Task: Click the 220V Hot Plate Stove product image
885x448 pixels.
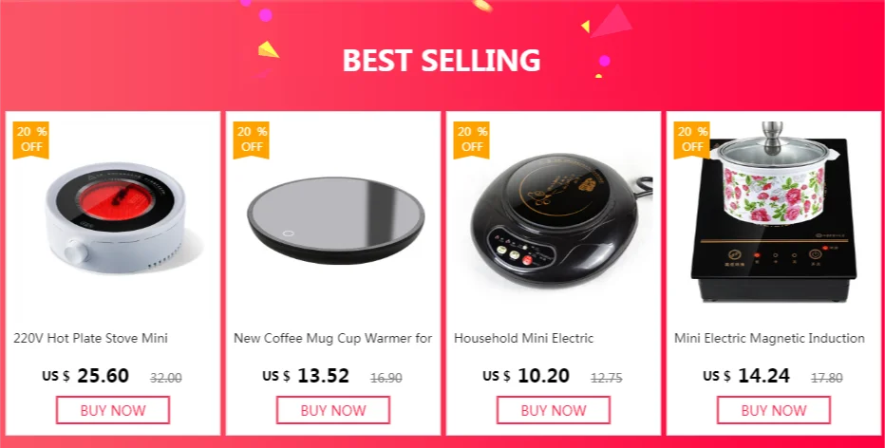Action: (x=116, y=219)
